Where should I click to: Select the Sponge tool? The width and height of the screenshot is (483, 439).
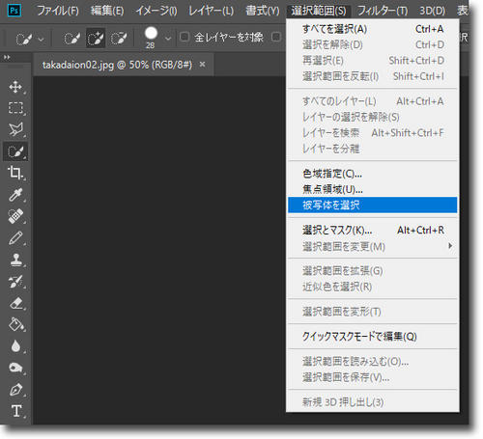[x=15, y=368]
